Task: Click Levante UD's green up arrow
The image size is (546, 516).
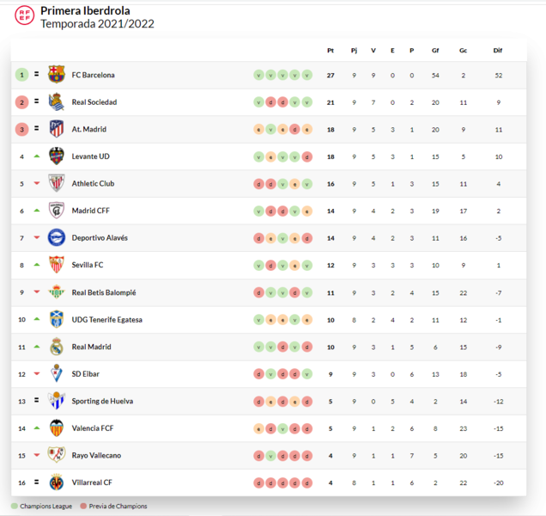Action: coord(37,157)
